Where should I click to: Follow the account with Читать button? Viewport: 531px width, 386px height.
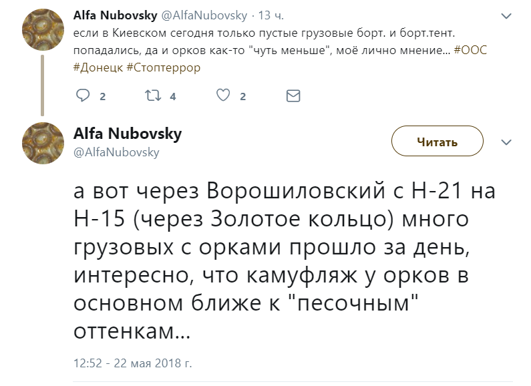(437, 141)
